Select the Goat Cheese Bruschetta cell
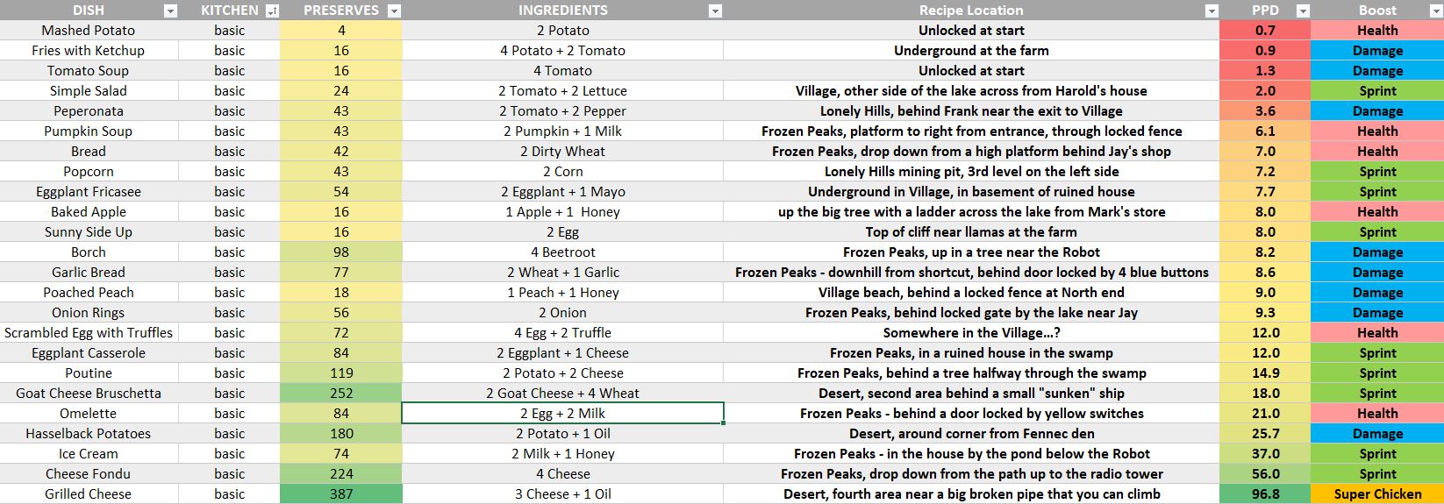 coord(88,394)
